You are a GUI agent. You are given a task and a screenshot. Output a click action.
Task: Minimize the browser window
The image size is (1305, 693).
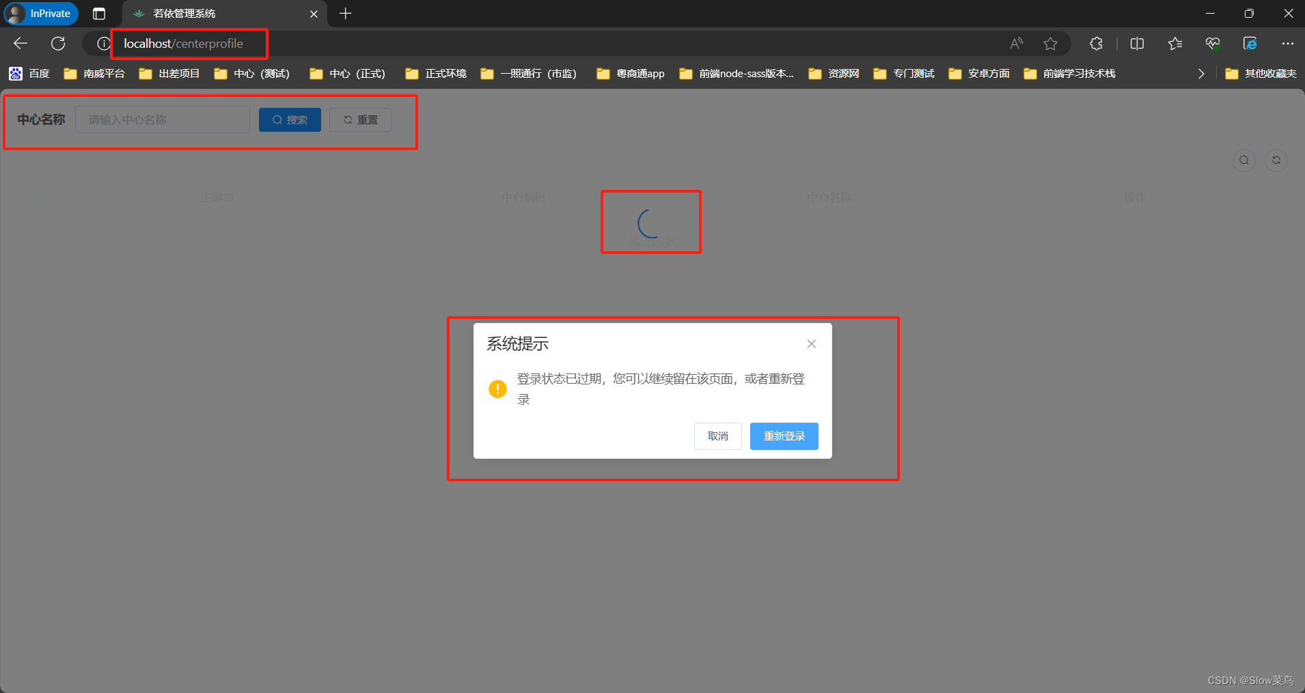1210,14
